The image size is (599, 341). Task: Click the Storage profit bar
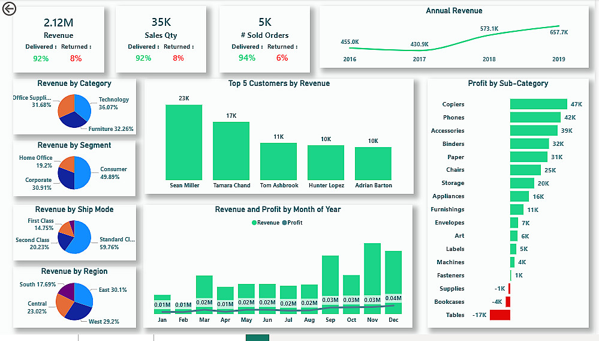[522, 183]
